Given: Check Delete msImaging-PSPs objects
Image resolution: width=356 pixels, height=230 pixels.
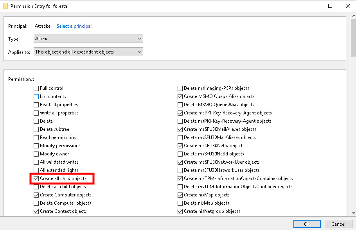Looking at the screenshot, I should tap(180, 88).
